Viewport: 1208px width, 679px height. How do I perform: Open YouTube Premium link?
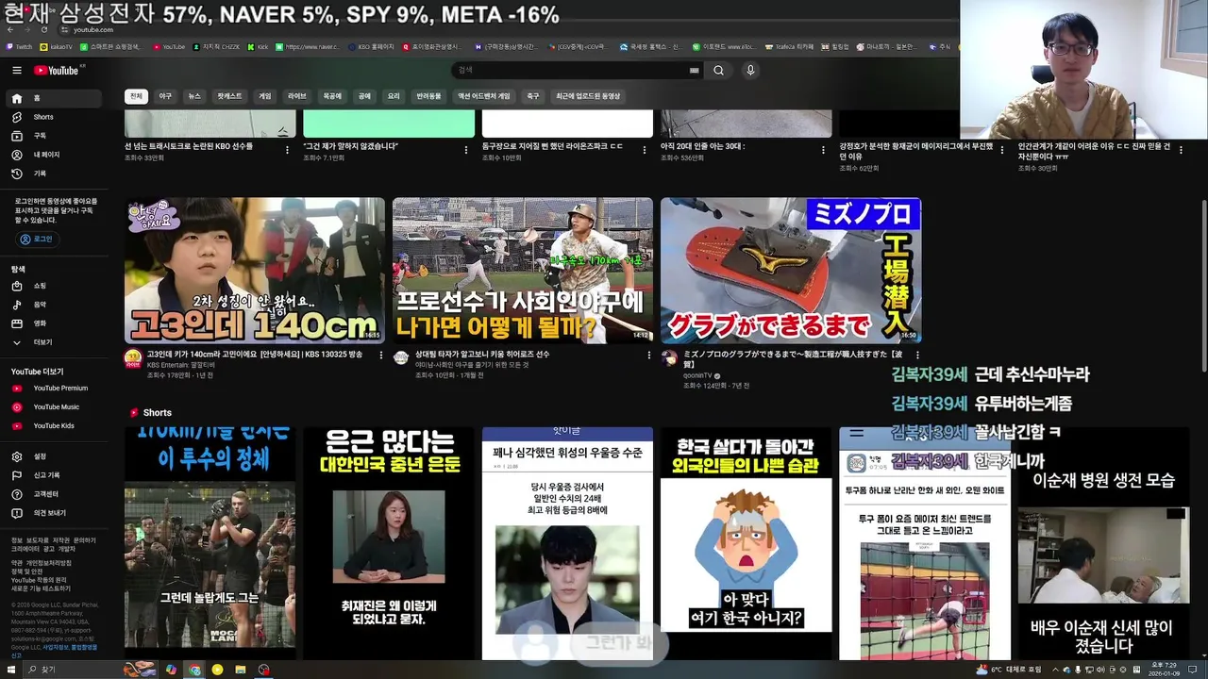53,389
